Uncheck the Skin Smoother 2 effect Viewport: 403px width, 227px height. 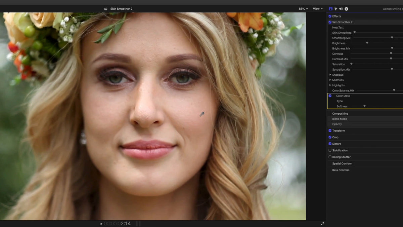330,22
